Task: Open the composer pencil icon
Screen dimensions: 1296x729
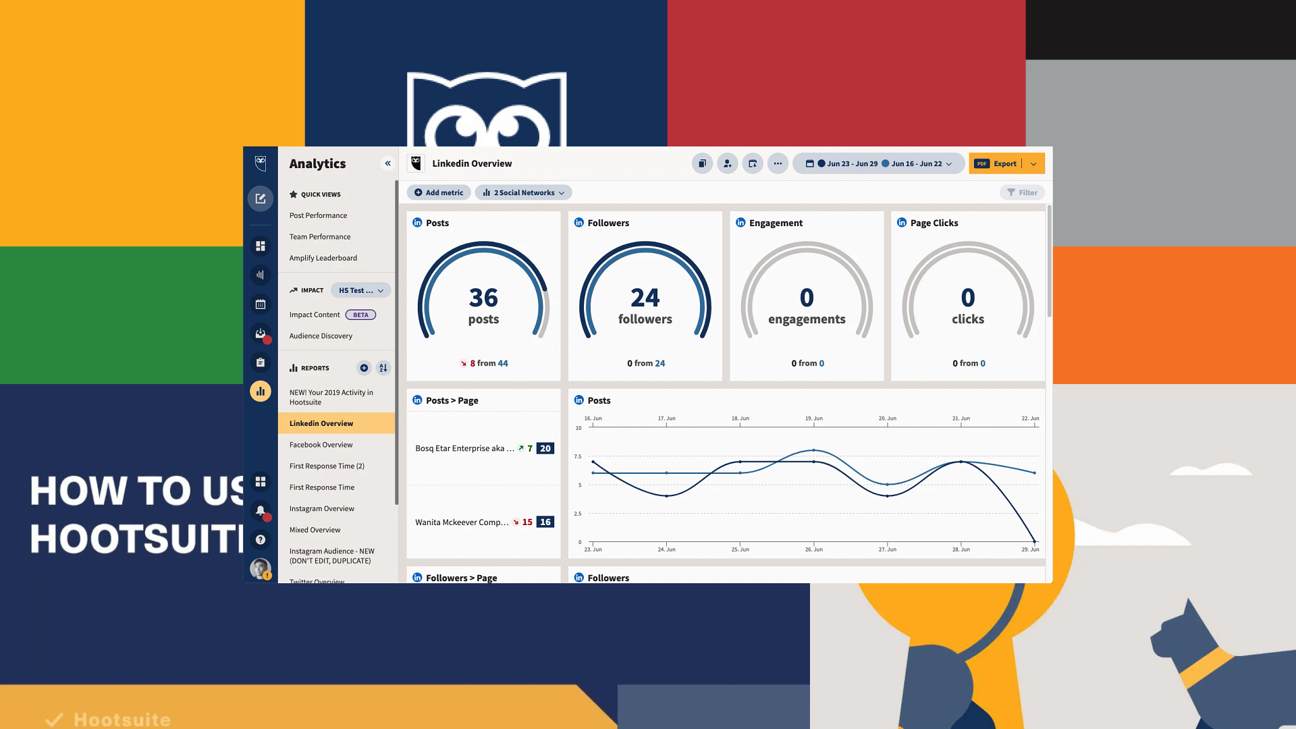Action: click(261, 198)
